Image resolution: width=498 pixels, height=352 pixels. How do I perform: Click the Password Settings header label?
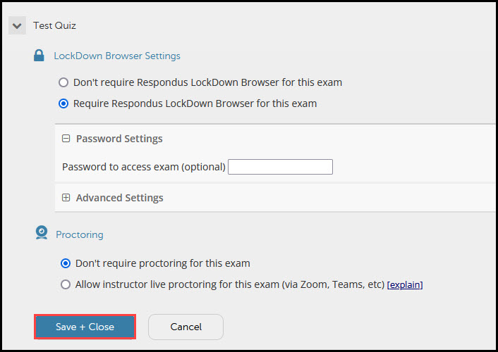coord(119,139)
